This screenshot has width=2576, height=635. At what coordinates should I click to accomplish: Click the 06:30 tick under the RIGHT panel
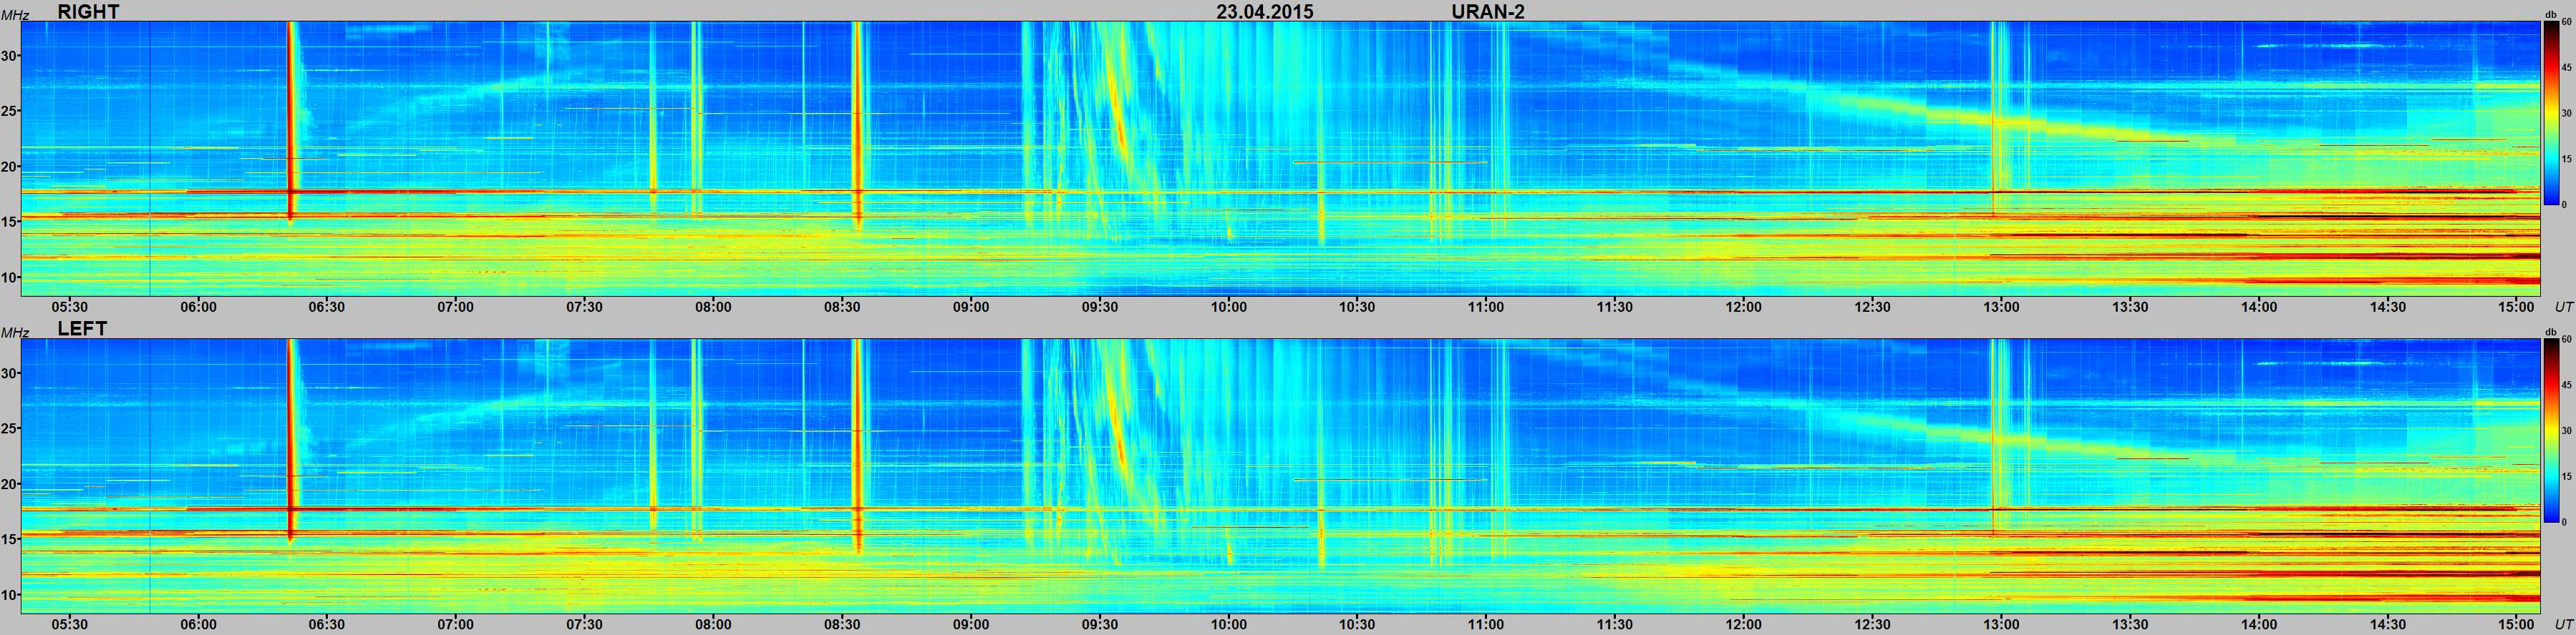coord(327,307)
